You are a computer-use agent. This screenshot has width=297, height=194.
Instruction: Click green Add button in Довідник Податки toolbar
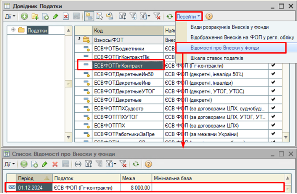tap(24, 16)
